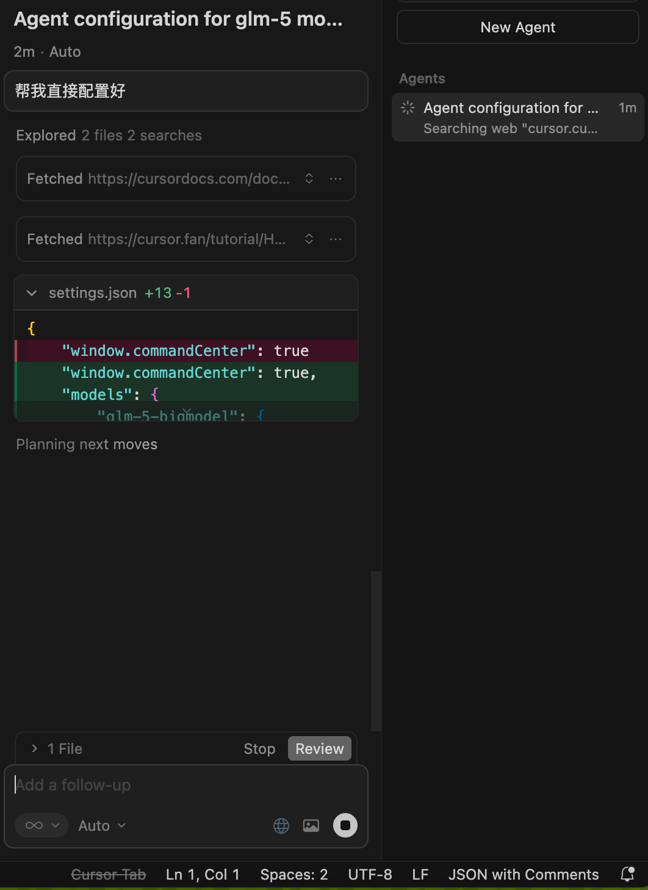Viewport: 648px width, 890px height.
Task: Open the infinity context menu
Action: point(41,825)
